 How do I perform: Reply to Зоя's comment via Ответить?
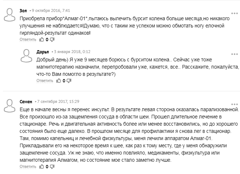point(28,39)
